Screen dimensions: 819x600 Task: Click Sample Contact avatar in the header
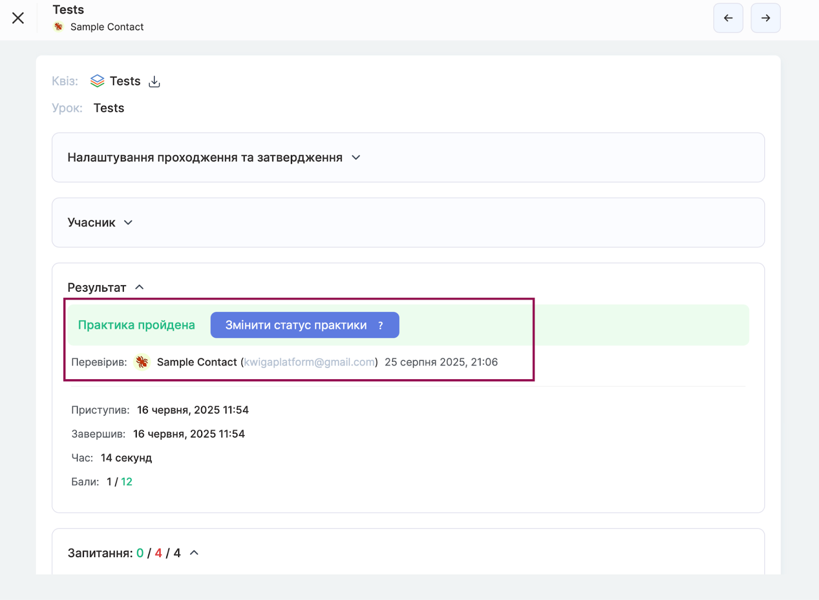click(x=58, y=27)
